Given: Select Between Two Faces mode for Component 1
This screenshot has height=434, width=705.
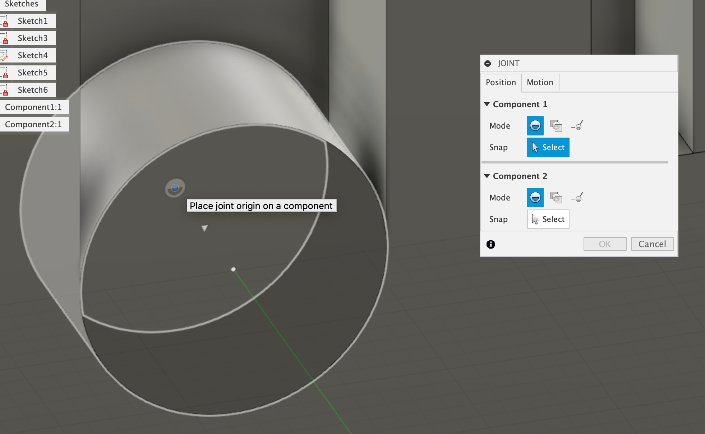Looking at the screenshot, I should click(x=556, y=126).
